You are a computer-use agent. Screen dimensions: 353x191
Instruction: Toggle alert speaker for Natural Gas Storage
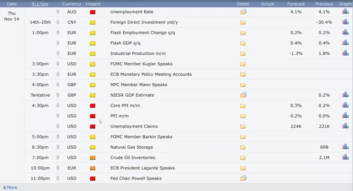58,147
